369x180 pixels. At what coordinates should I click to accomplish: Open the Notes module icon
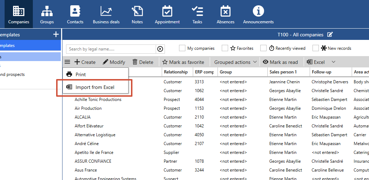click(x=137, y=11)
